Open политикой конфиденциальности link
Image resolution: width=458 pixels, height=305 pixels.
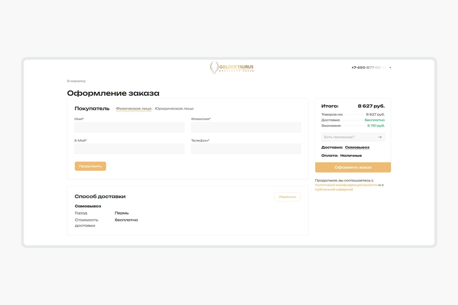(x=346, y=185)
